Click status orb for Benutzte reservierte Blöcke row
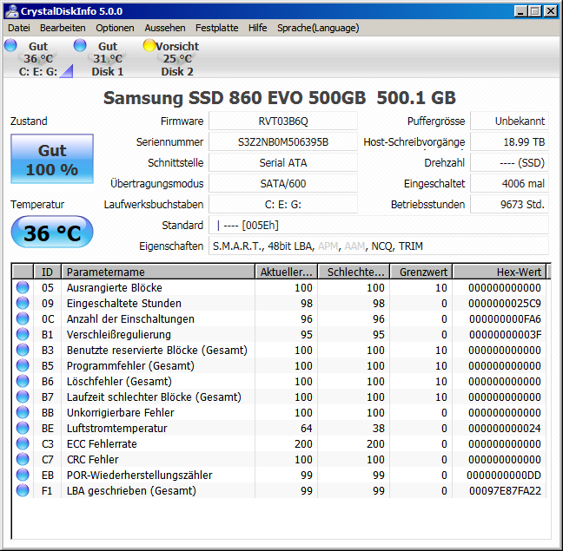563x551 pixels. pos(23,350)
